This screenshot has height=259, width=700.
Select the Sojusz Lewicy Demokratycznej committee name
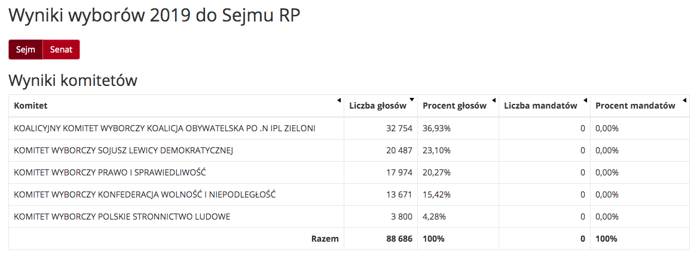coord(123,150)
